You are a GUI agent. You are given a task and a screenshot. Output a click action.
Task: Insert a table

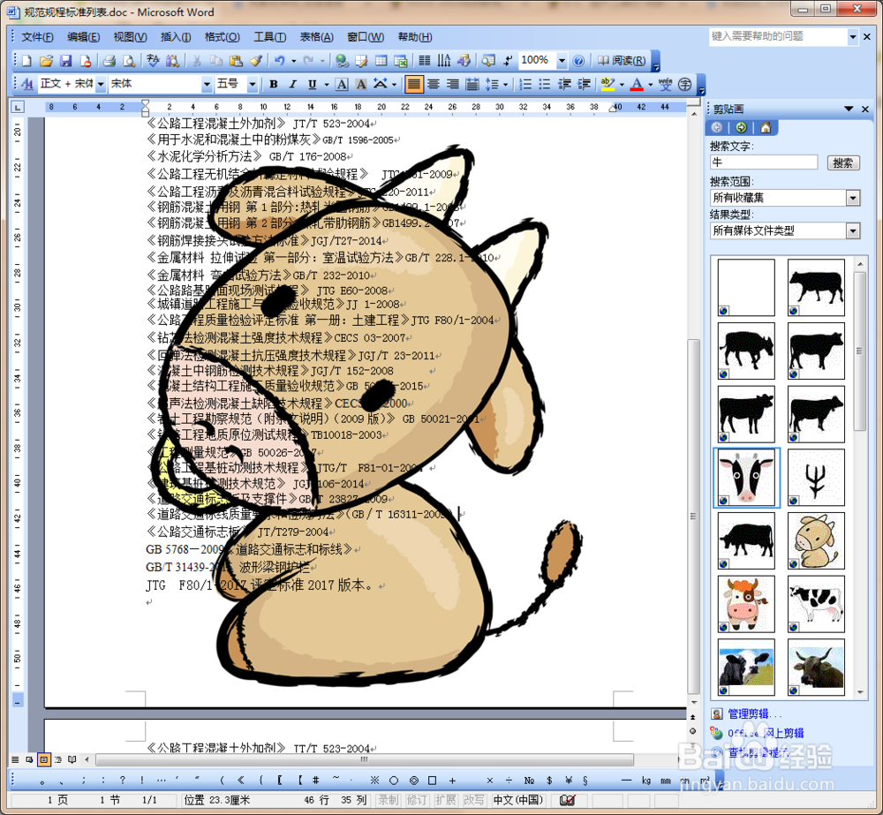[381, 60]
